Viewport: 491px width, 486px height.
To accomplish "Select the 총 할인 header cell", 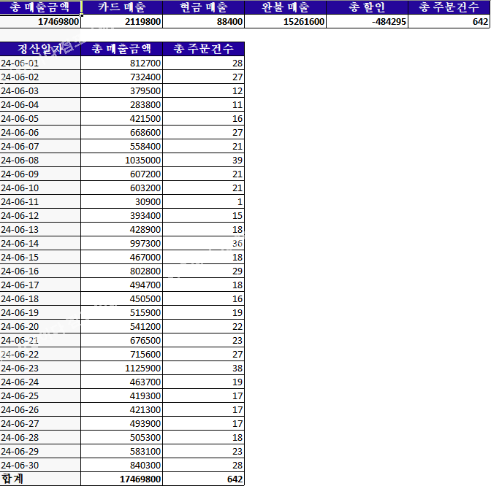I will coord(368,7).
